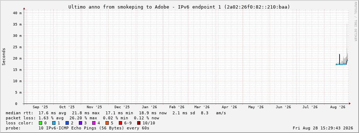This screenshot has width=359, height=133.
Task: Click the green loss color 0 swatch
Action: (x=41, y=123)
